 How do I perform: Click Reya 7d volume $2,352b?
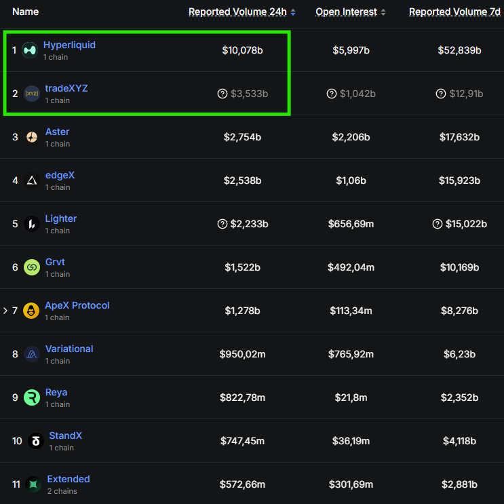459,398
